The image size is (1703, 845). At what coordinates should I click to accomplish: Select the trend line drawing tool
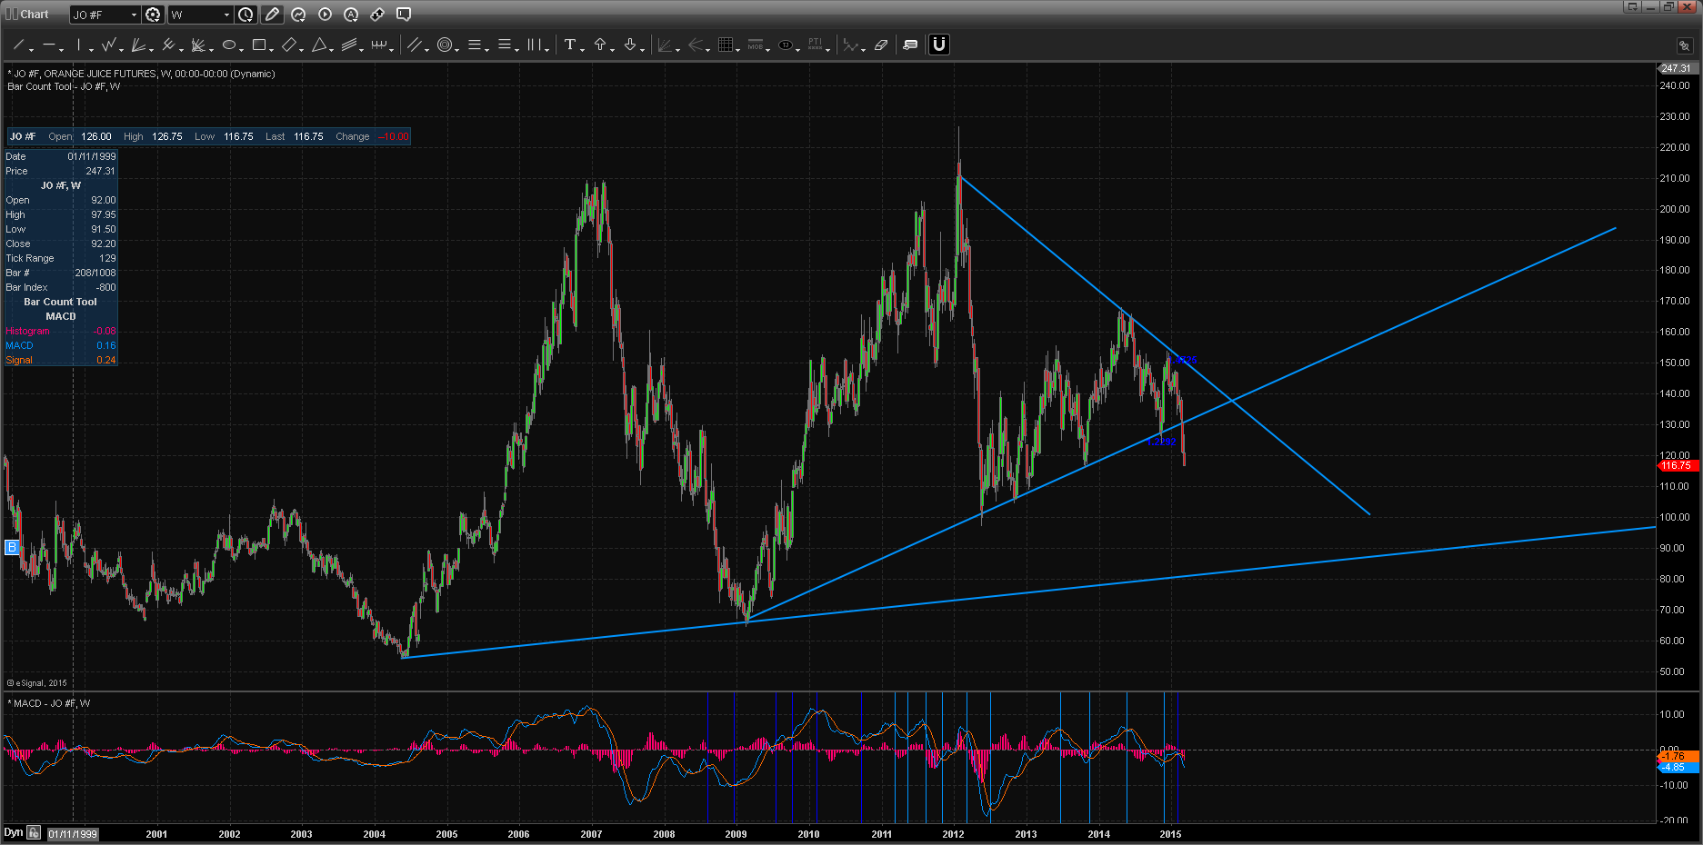click(18, 45)
